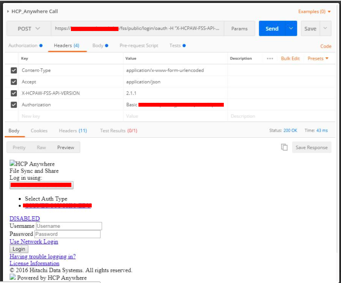Switch response view to Raw
Screen dimensions: 341x283
41,147
